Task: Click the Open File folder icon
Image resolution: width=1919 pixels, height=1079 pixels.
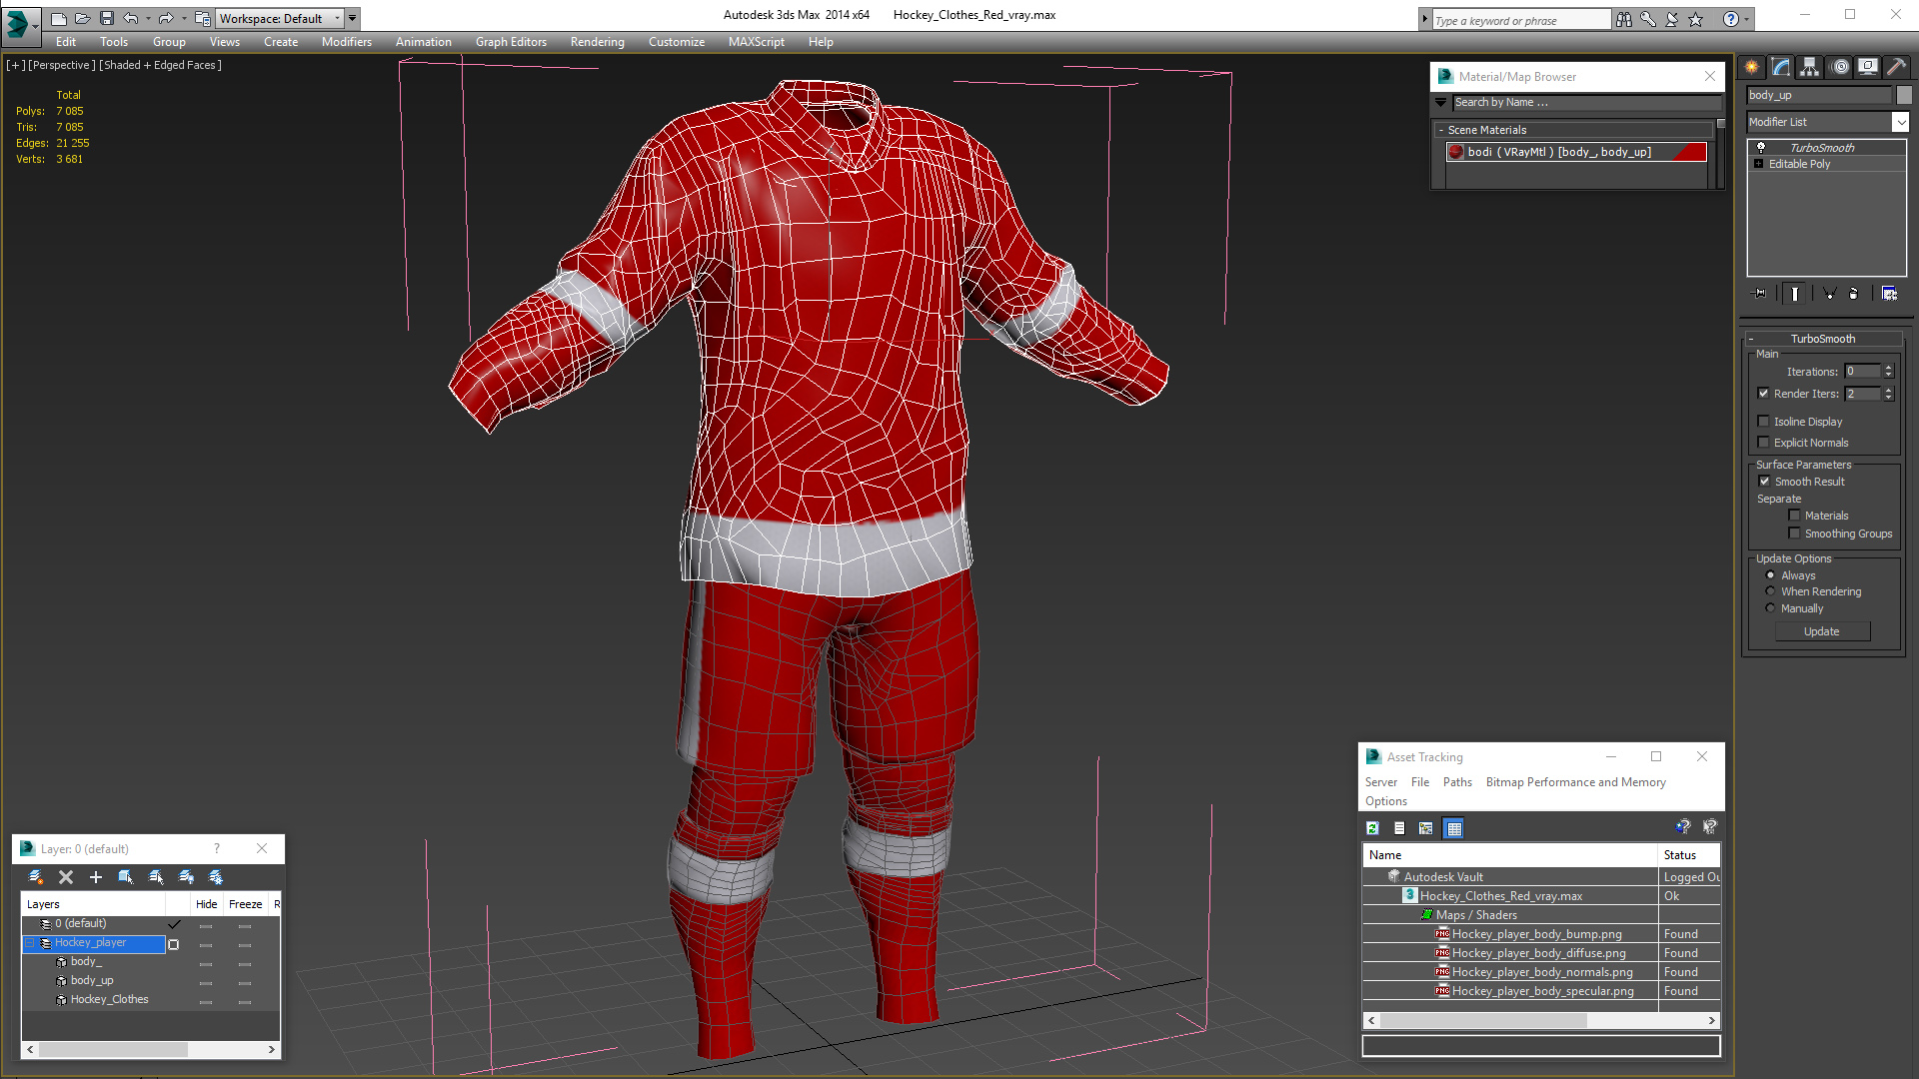Action: tap(83, 18)
